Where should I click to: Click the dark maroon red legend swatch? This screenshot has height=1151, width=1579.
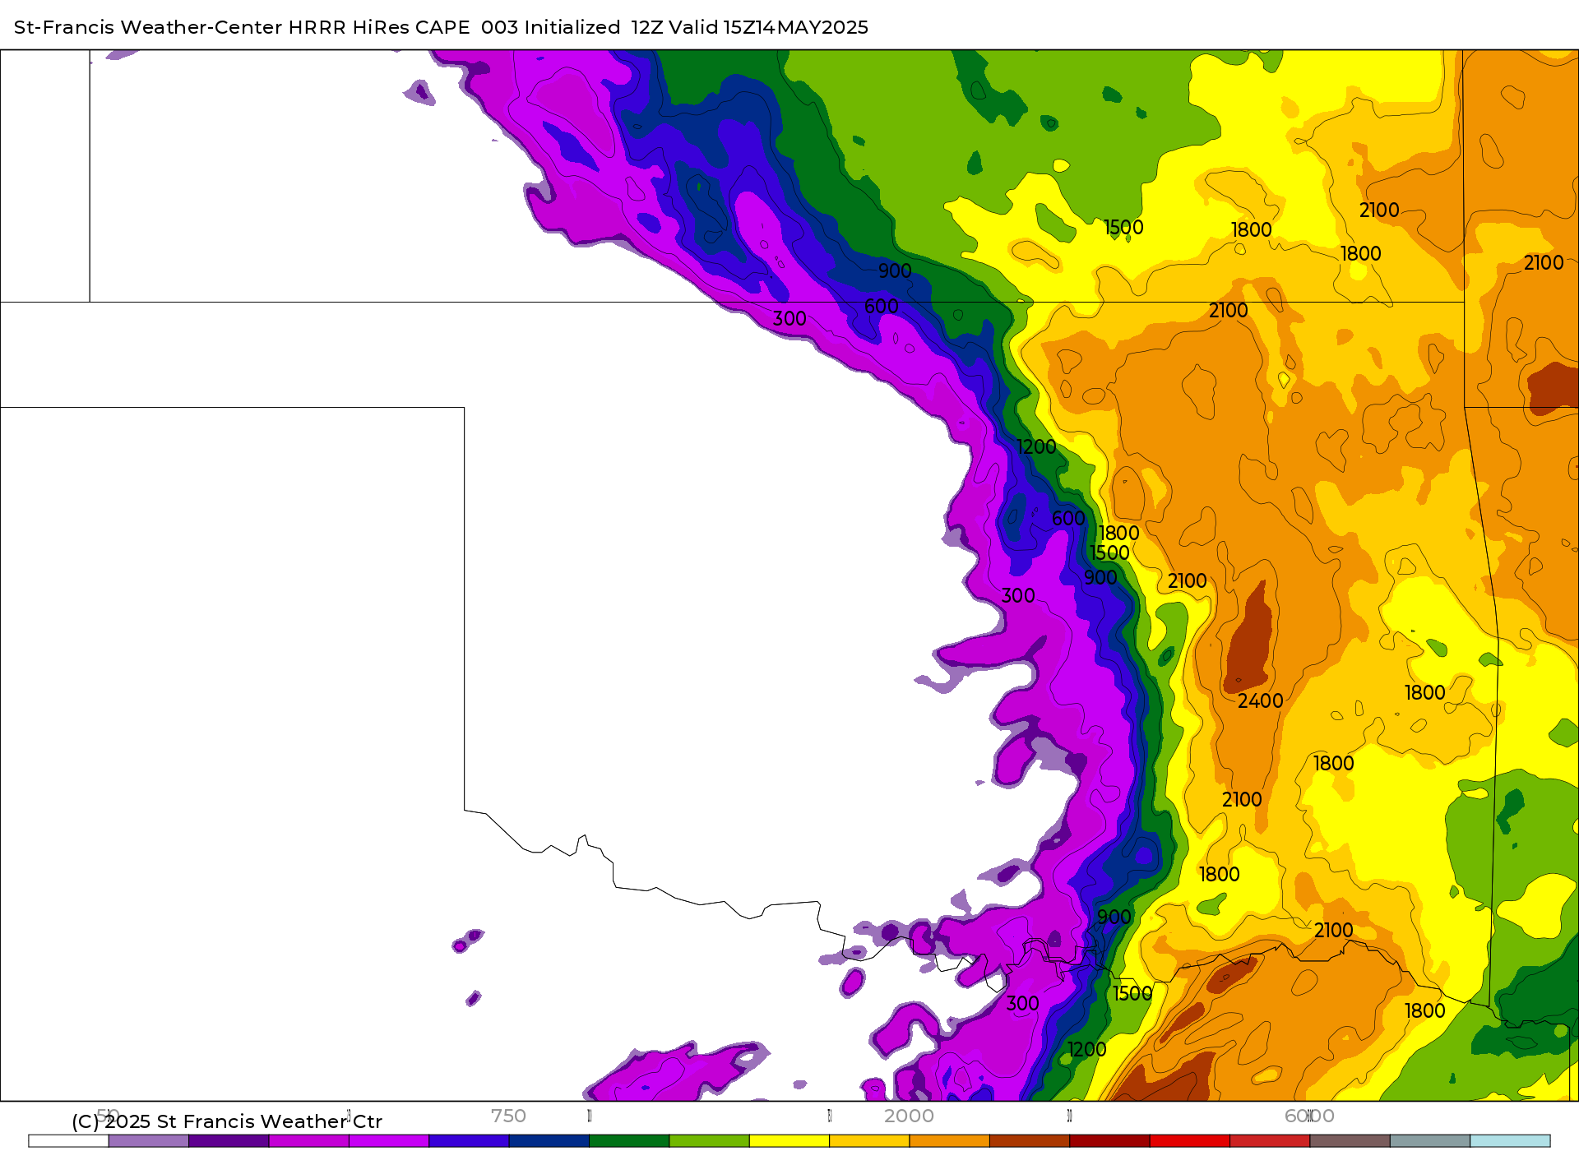[1110, 1140]
